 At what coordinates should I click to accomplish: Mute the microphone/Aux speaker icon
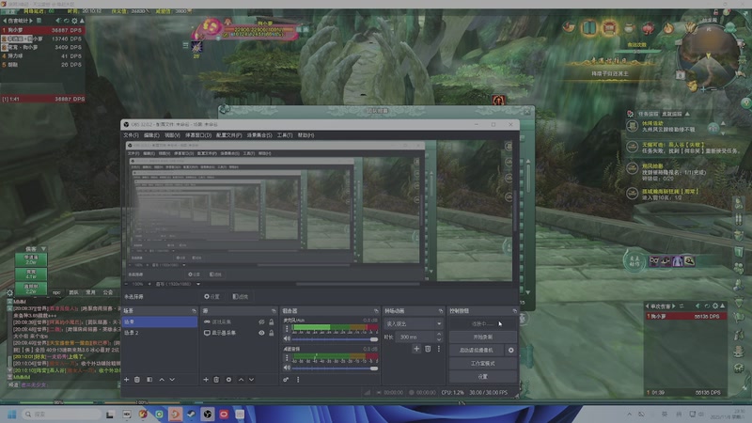coord(287,338)
